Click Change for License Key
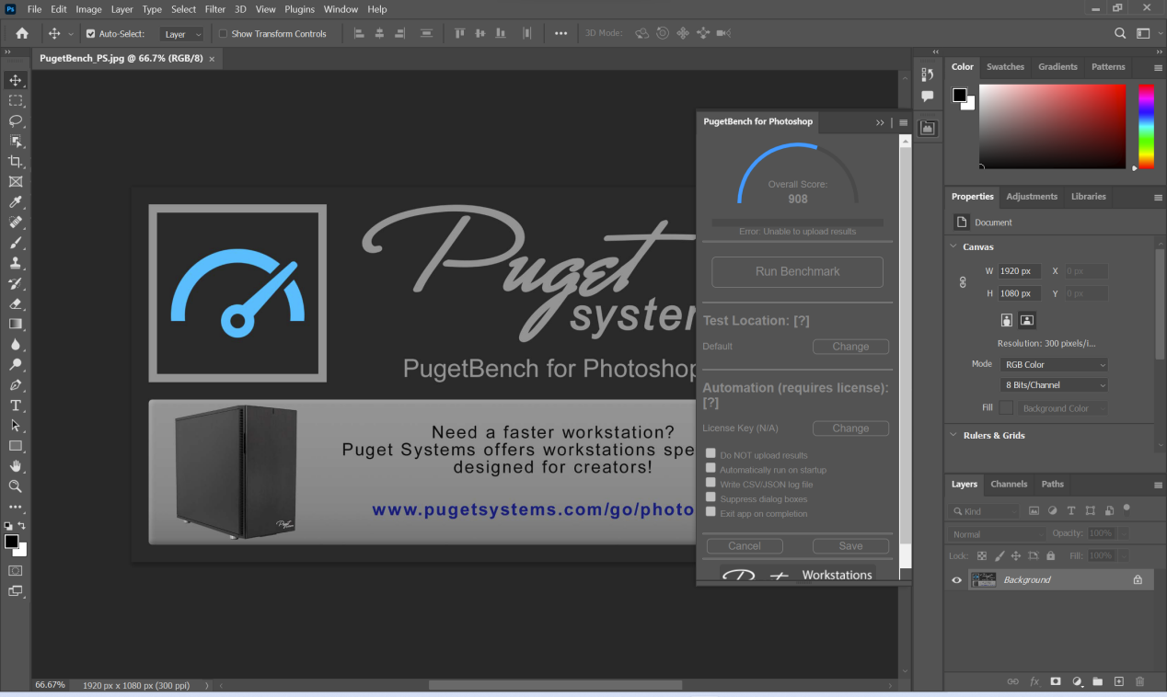Viewport: 1167px width, 697px height. click(850, 428)
